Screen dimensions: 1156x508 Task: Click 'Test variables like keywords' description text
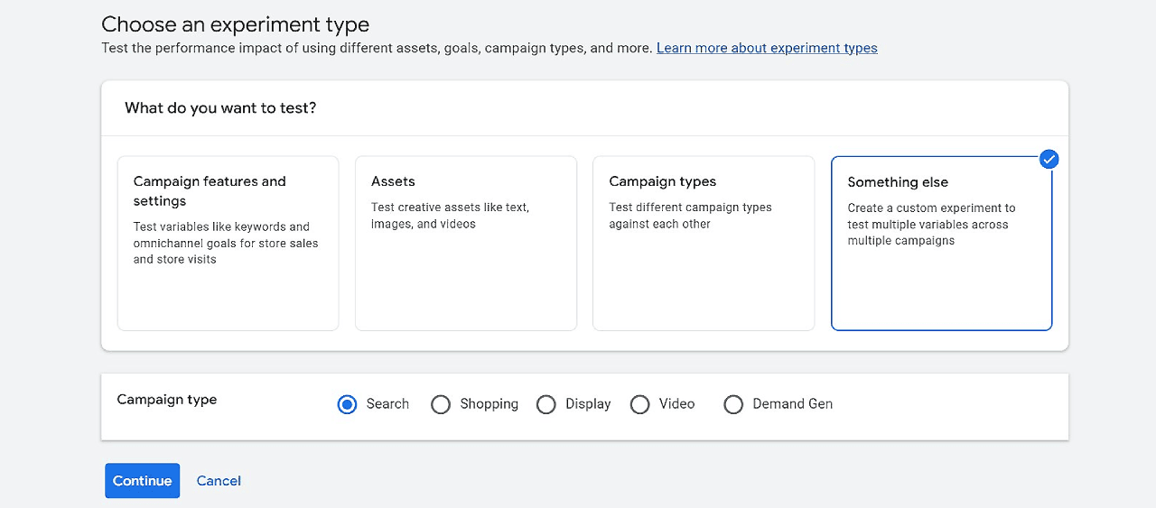pyautogui.click(x=226, y=244)
